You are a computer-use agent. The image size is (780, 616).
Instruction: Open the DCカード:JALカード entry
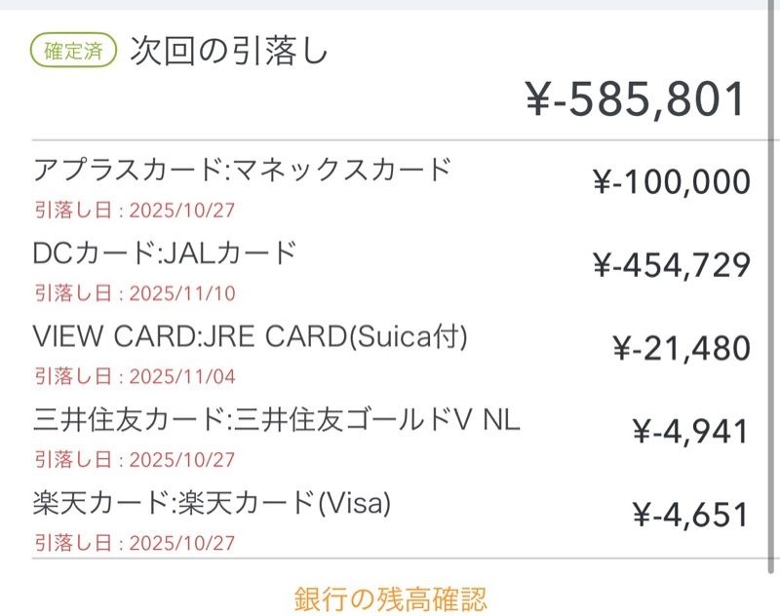[164, 253]
